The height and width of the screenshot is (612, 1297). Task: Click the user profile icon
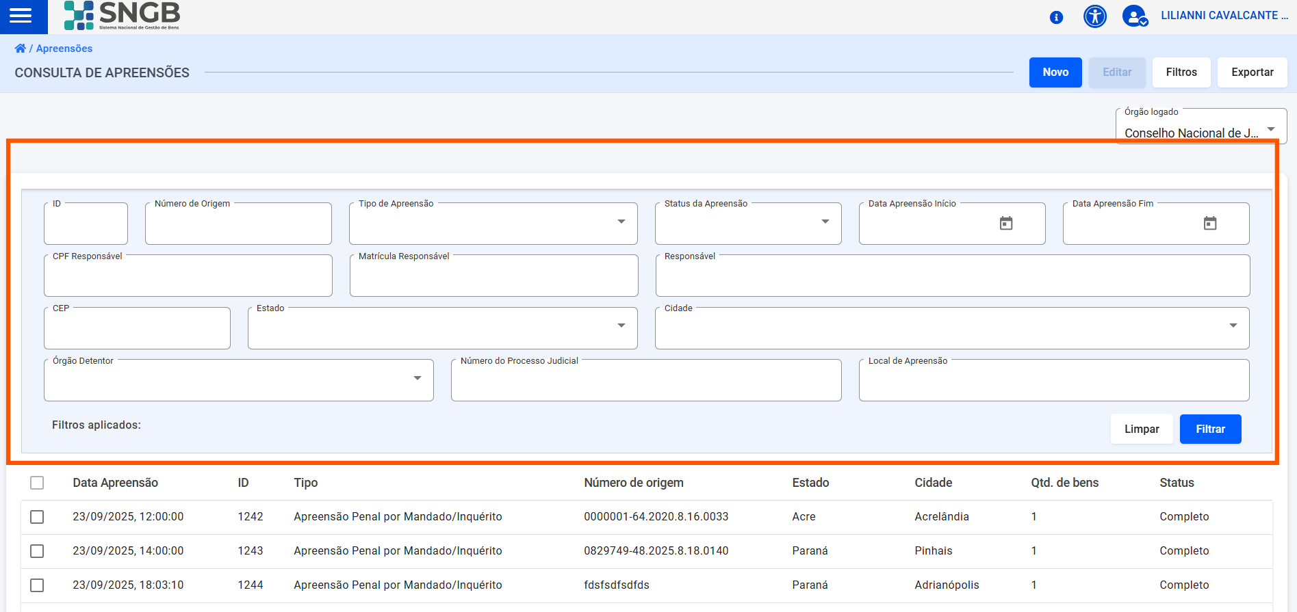[1134, 16]
